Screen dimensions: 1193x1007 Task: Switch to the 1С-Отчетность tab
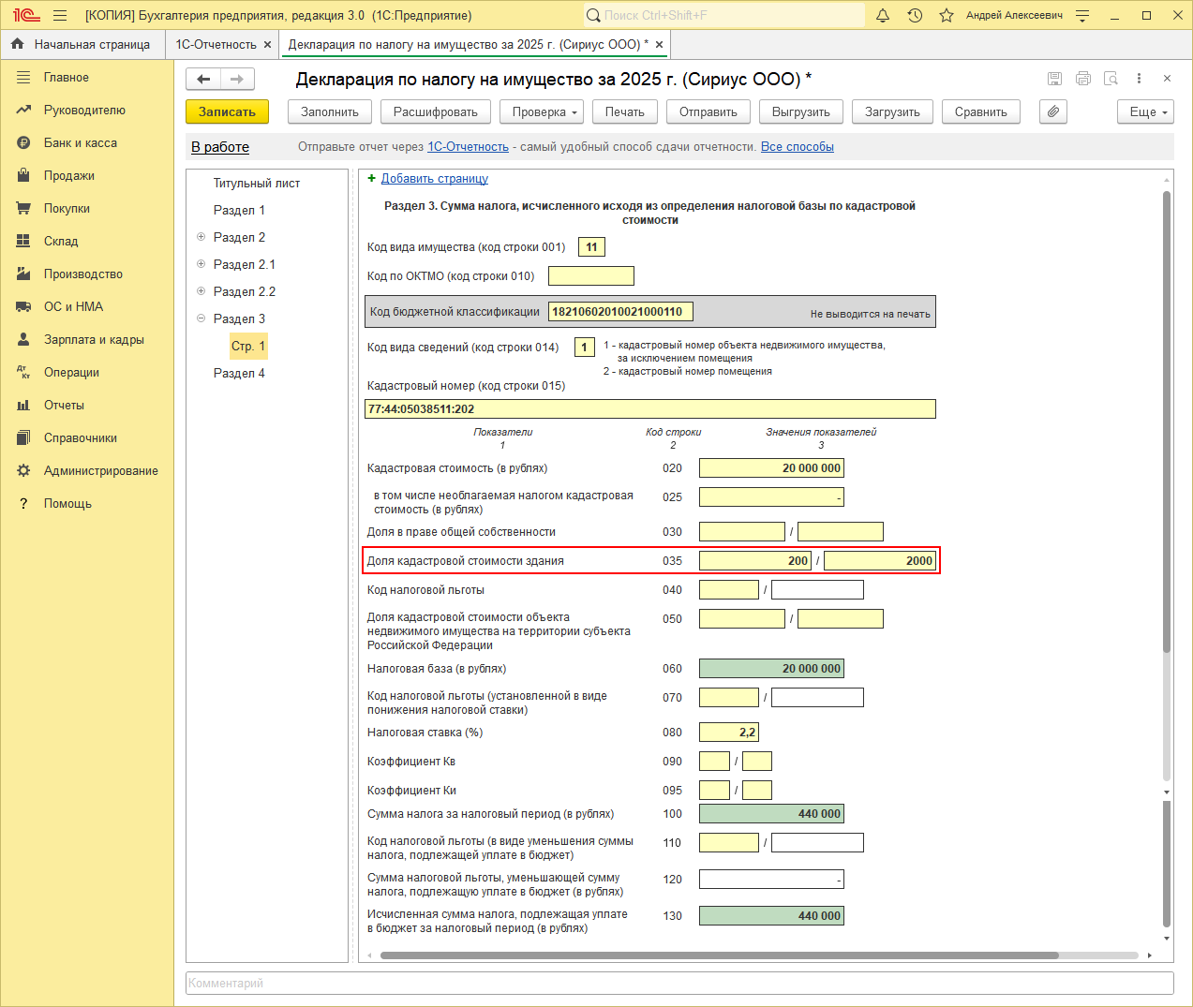(216, 44)
